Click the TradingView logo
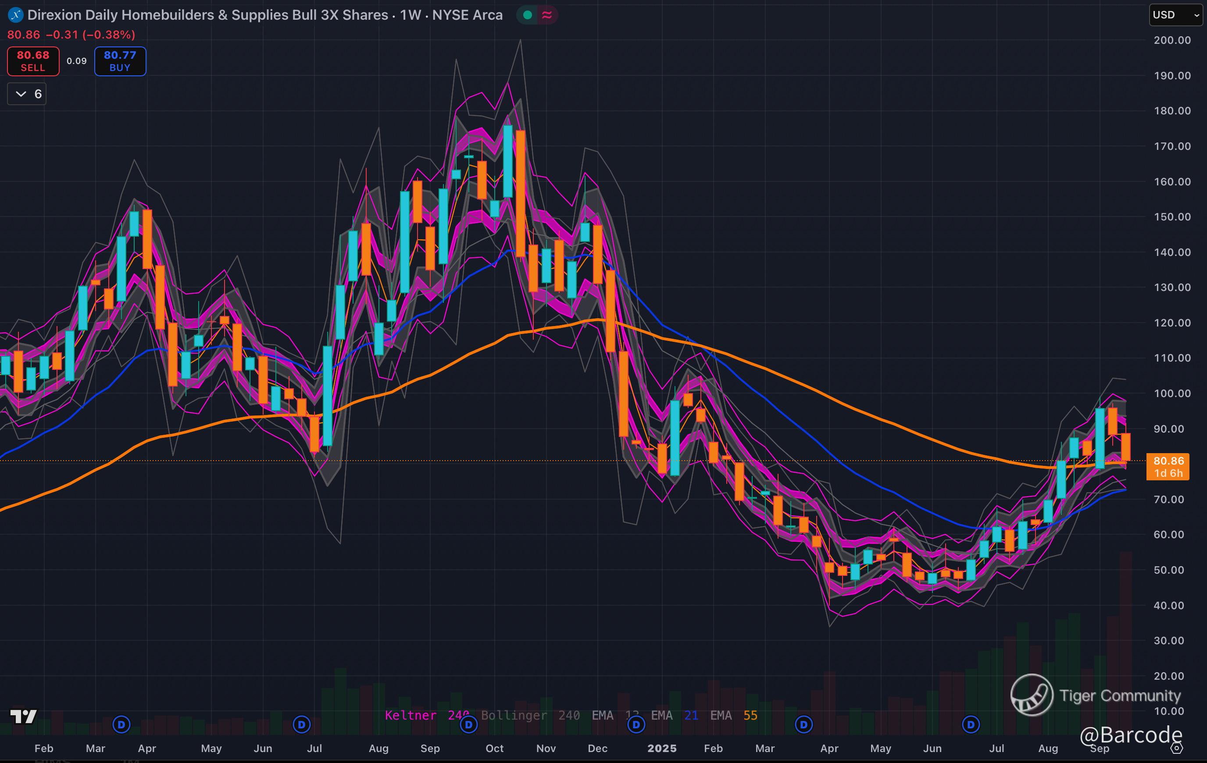The height and width of the screenshot is (763, 1207). pyautogui.click(x=24, y=717)
